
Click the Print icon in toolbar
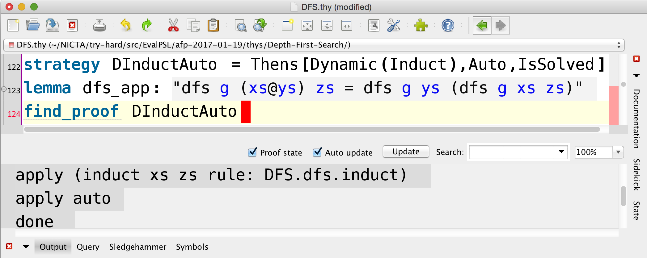(99, 25)
